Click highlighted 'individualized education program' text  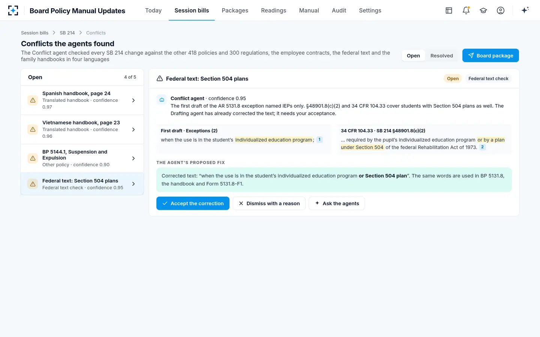tap(274, 140)
